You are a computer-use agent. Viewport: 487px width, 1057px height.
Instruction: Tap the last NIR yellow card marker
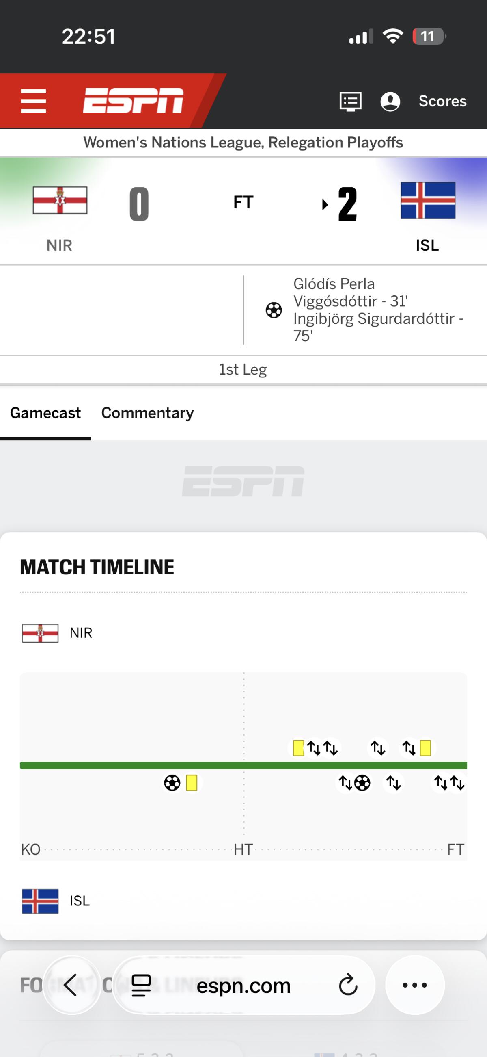pos(425,747)
